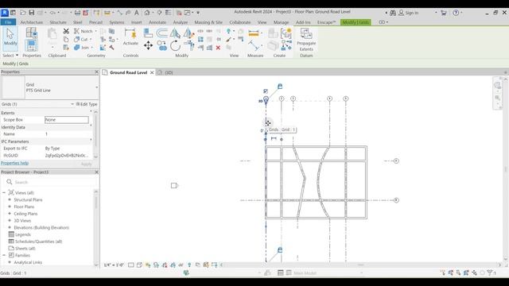Click the Visual Style icon in view control bar

139,265
